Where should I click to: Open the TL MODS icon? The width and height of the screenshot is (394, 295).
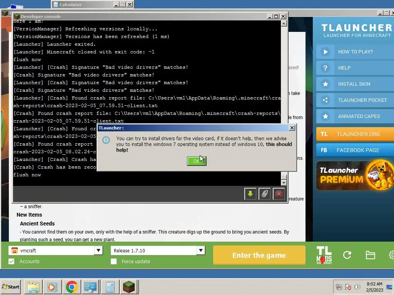click(324, 255)
